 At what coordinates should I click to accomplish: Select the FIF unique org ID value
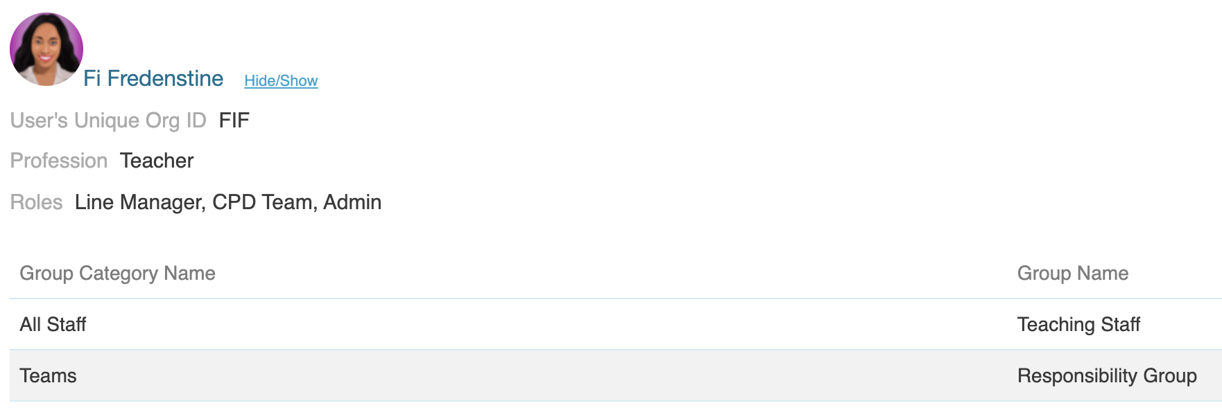pyautogui.click(x=234, y=121)
